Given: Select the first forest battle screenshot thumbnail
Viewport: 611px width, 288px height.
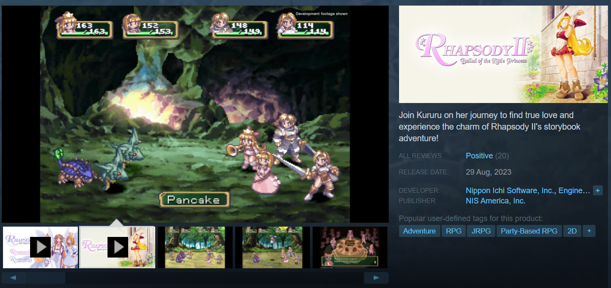Looking at the screenshot, I should click(195, 247).
